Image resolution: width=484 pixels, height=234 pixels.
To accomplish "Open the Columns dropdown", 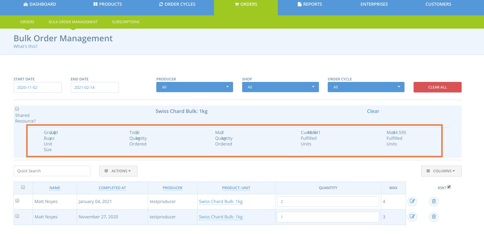I will pos(441,171).
